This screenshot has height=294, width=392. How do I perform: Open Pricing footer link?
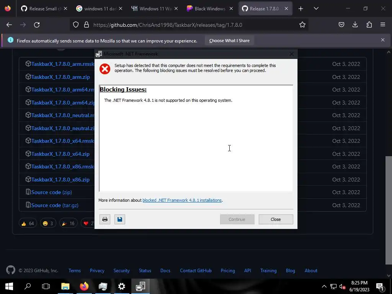pos(228,271)
